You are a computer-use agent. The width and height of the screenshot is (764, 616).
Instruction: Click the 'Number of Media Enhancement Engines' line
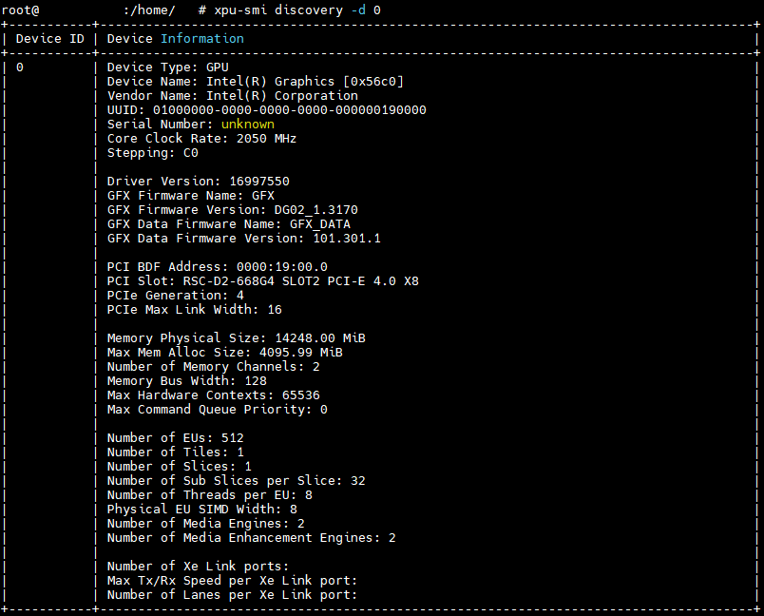pyautogui.click(x=251, y=538)
